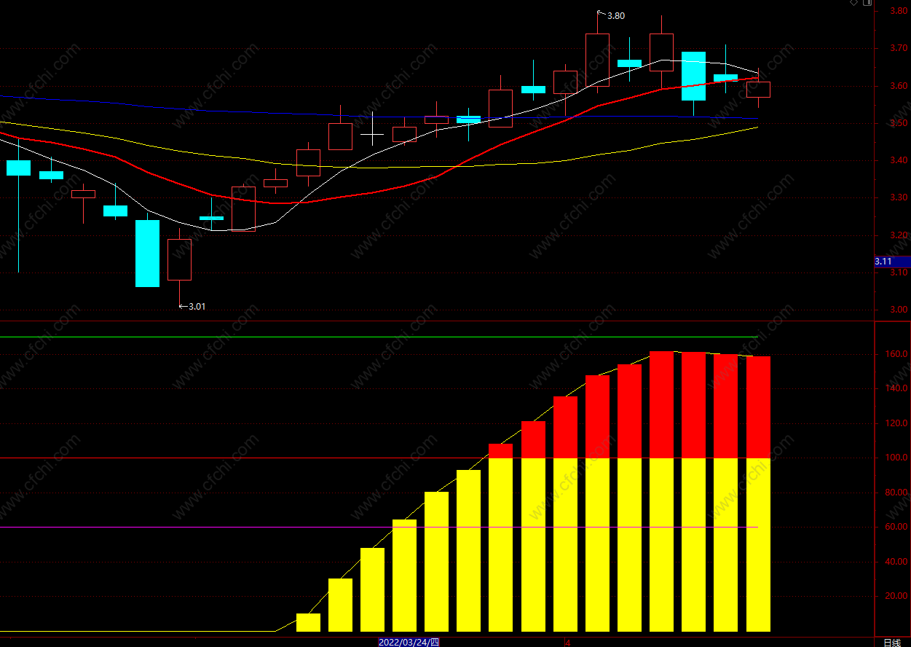Select the shortest yellow indicator bar
The image size is (911, 647).
coord(308,622)
